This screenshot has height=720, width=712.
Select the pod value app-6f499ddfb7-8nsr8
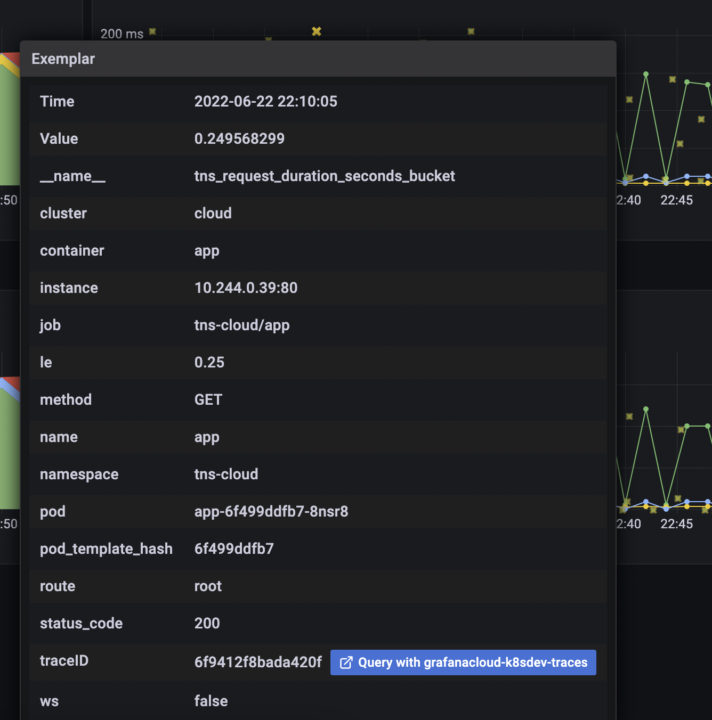(271, 511)
